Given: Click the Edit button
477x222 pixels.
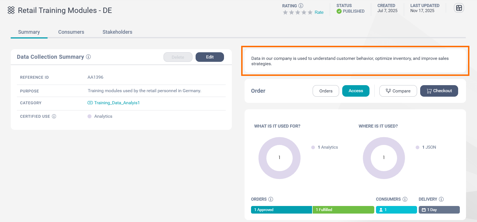Looking at the screenshot, I should (x=210, y=57).
